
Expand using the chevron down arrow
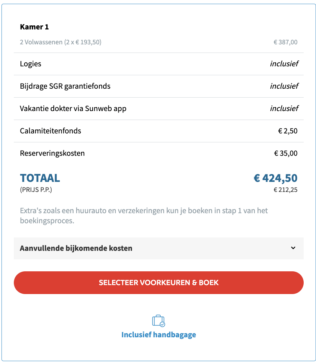[x=293, y=248]
